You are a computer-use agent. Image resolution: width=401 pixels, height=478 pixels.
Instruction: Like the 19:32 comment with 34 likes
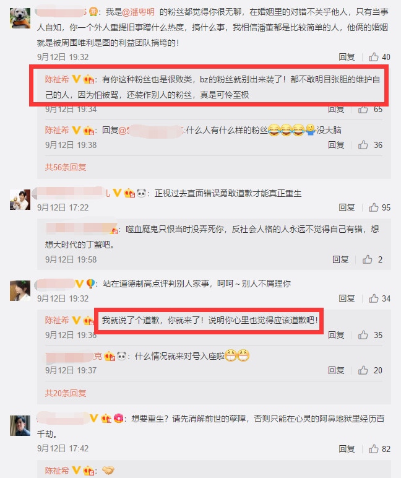point(374,298)
